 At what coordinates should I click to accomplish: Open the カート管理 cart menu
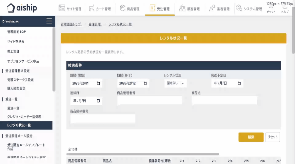coord(100,9)
